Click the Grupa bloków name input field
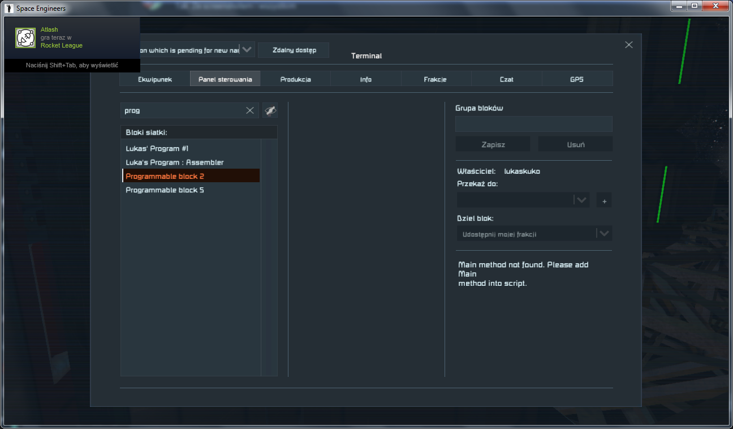733x429 pixels. coord(533,124)
